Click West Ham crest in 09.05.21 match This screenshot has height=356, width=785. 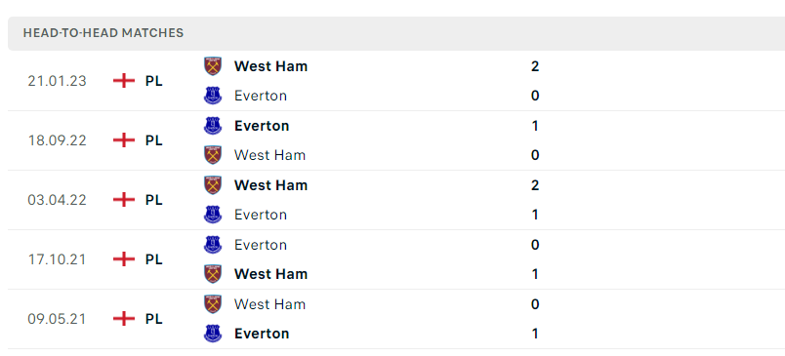[x=213, y=304]
